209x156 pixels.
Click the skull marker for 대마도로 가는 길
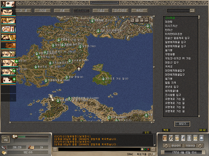point(103,79)
